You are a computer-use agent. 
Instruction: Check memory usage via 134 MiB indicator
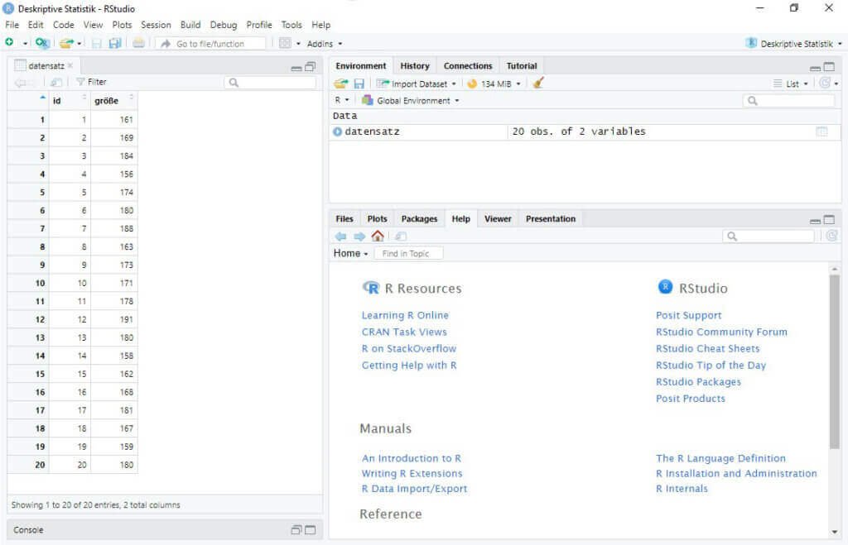[x=494, y=83]
